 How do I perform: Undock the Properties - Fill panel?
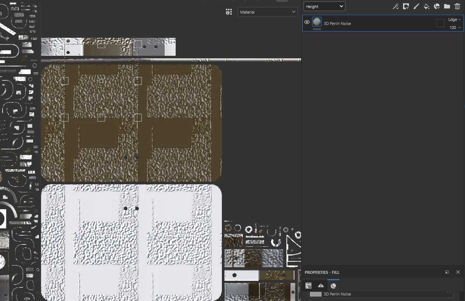447,272
